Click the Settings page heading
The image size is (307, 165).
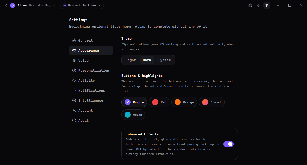(x=78, y=20)
